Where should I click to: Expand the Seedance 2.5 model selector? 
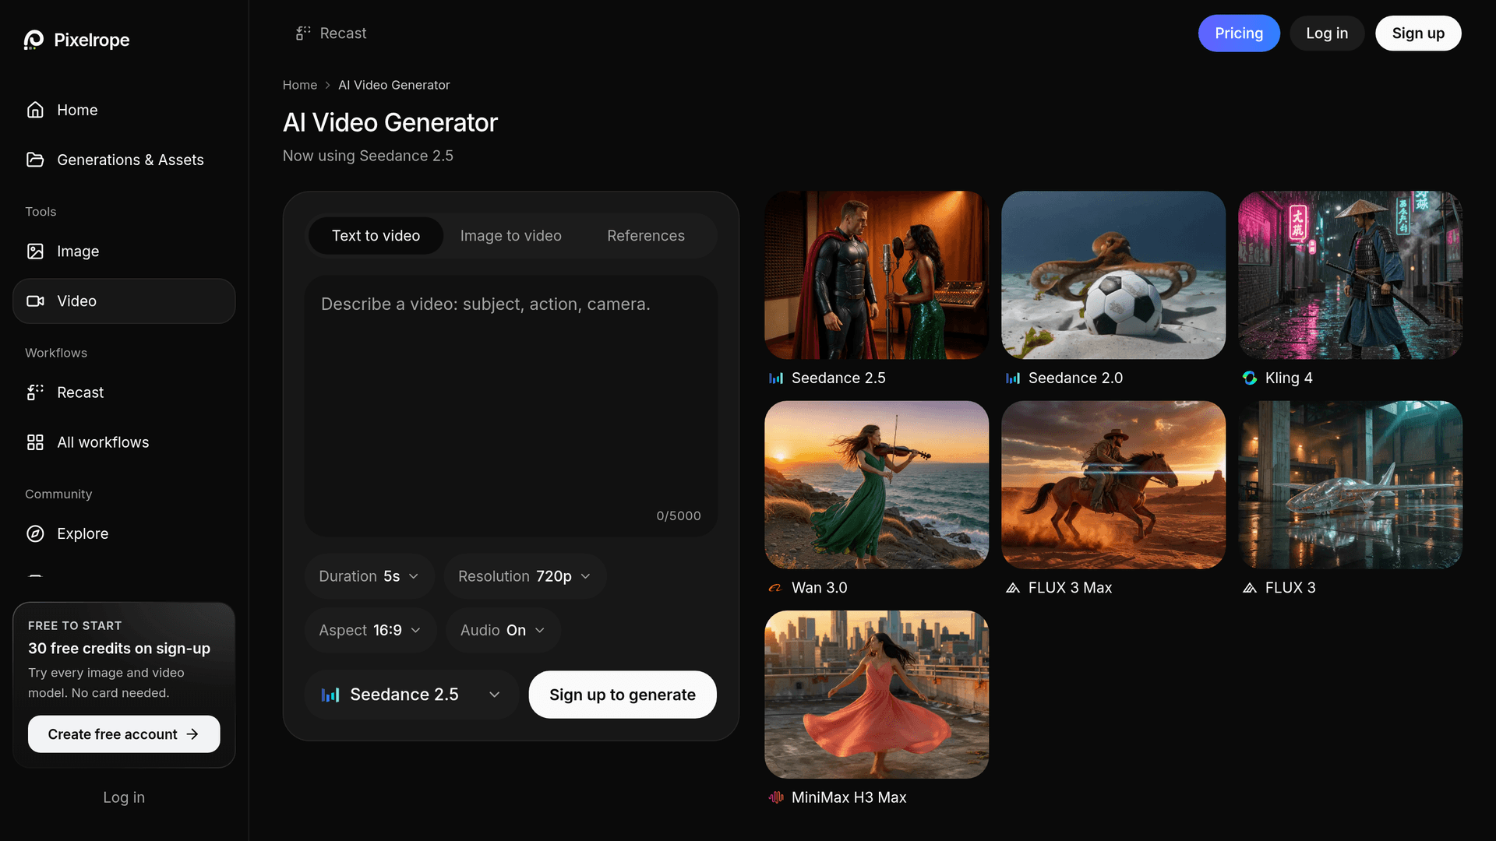[411, 695]
